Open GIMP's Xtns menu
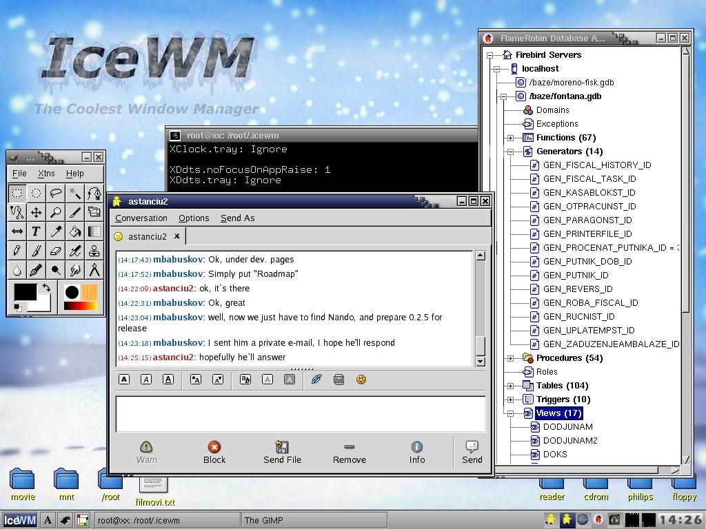 46,174
